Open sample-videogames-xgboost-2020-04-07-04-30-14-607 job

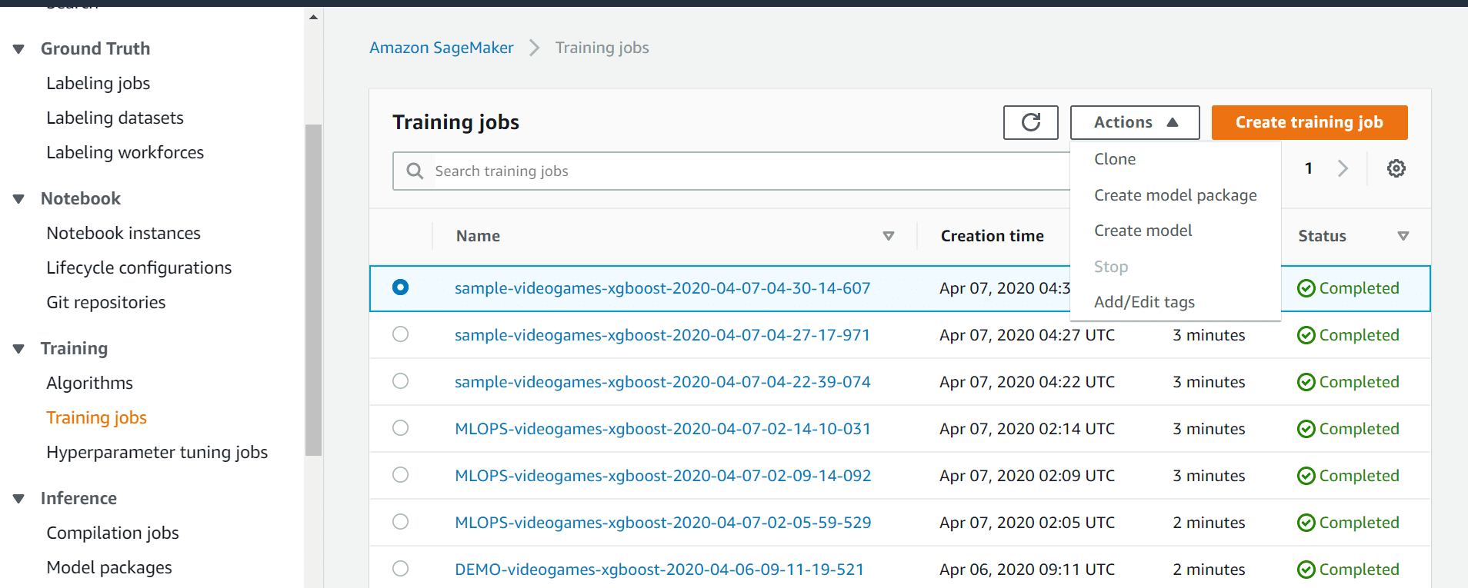(x=662, y=288)
